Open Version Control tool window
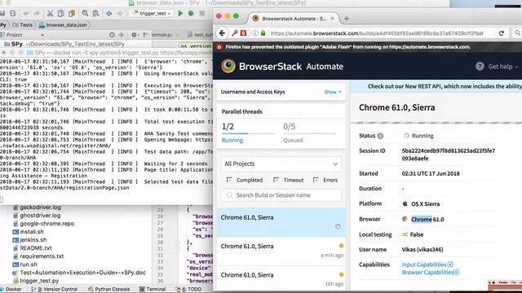The height and width of the screenshot is (293, 522). click(55, 289)
